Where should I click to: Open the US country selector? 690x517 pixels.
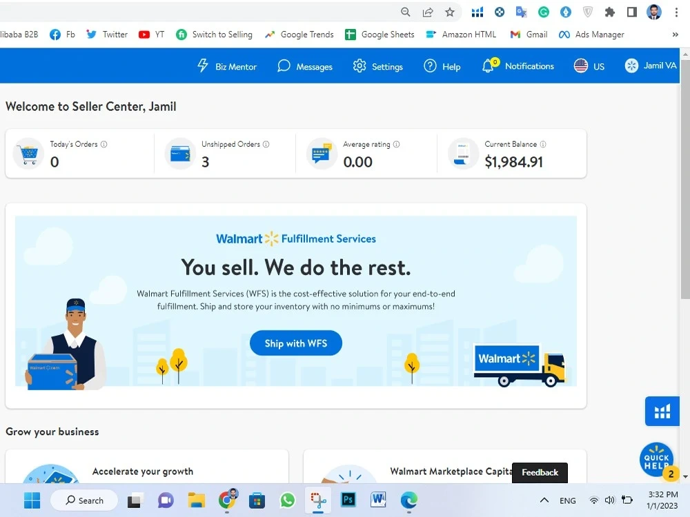tap(589, 66)
